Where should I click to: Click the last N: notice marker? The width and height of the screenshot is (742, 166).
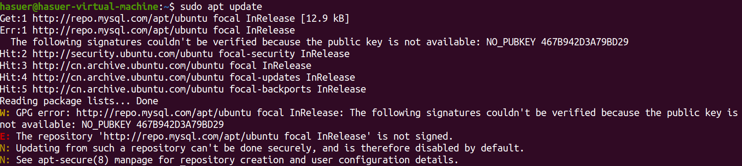[5, 160]
